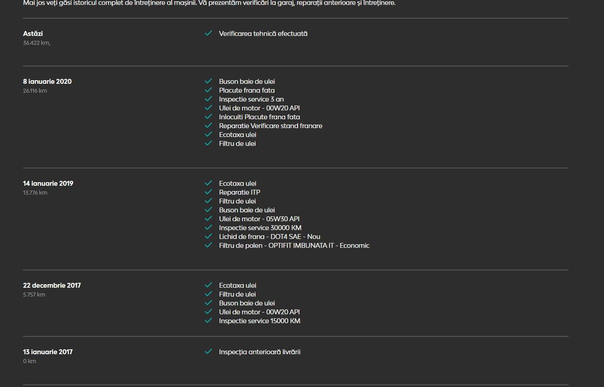Select the "22 decembrie 2017" date heading
The image size is (604, 387).
[52, 285]
